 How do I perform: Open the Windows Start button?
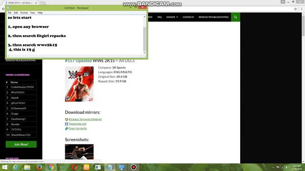[x=4, y=167]
